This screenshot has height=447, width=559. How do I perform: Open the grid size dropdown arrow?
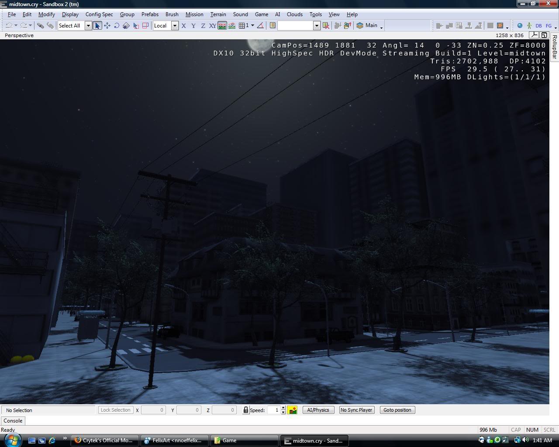pyautogui.click(x=252, y=25)
